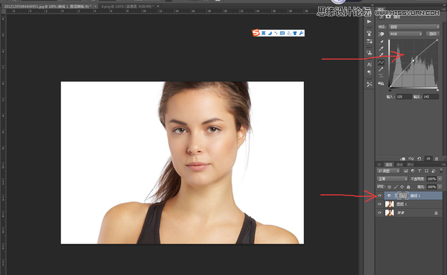The image size is (447, 275).
Task: Delete the adjustment layer via trash icon
Action: pyautogui.click(x=437, y=159)
